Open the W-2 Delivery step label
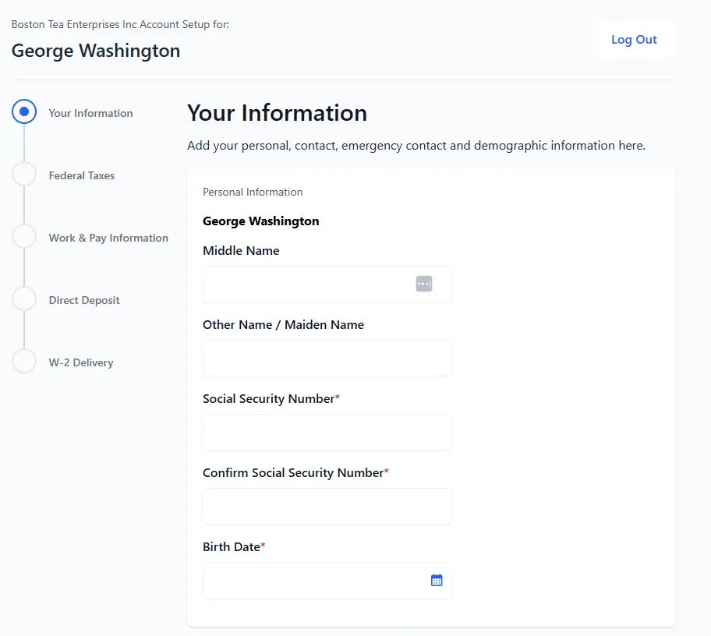Viewport: 711px width, 636px height. [x=81, y=362]
